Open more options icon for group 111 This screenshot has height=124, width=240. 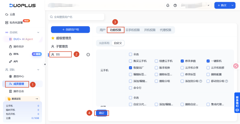click(x=88, y=55)
